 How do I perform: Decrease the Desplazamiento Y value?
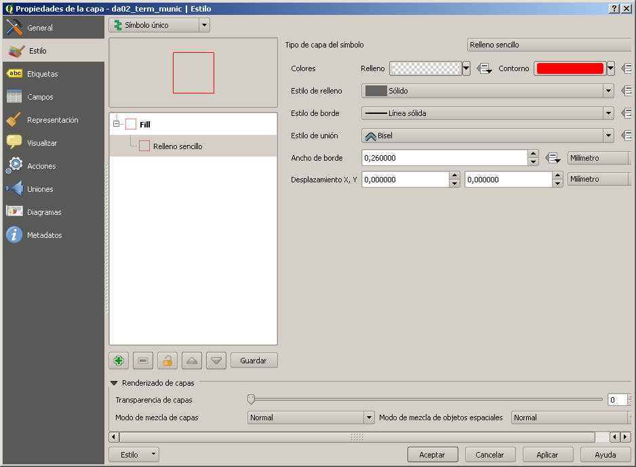click(x=558, y=183)
